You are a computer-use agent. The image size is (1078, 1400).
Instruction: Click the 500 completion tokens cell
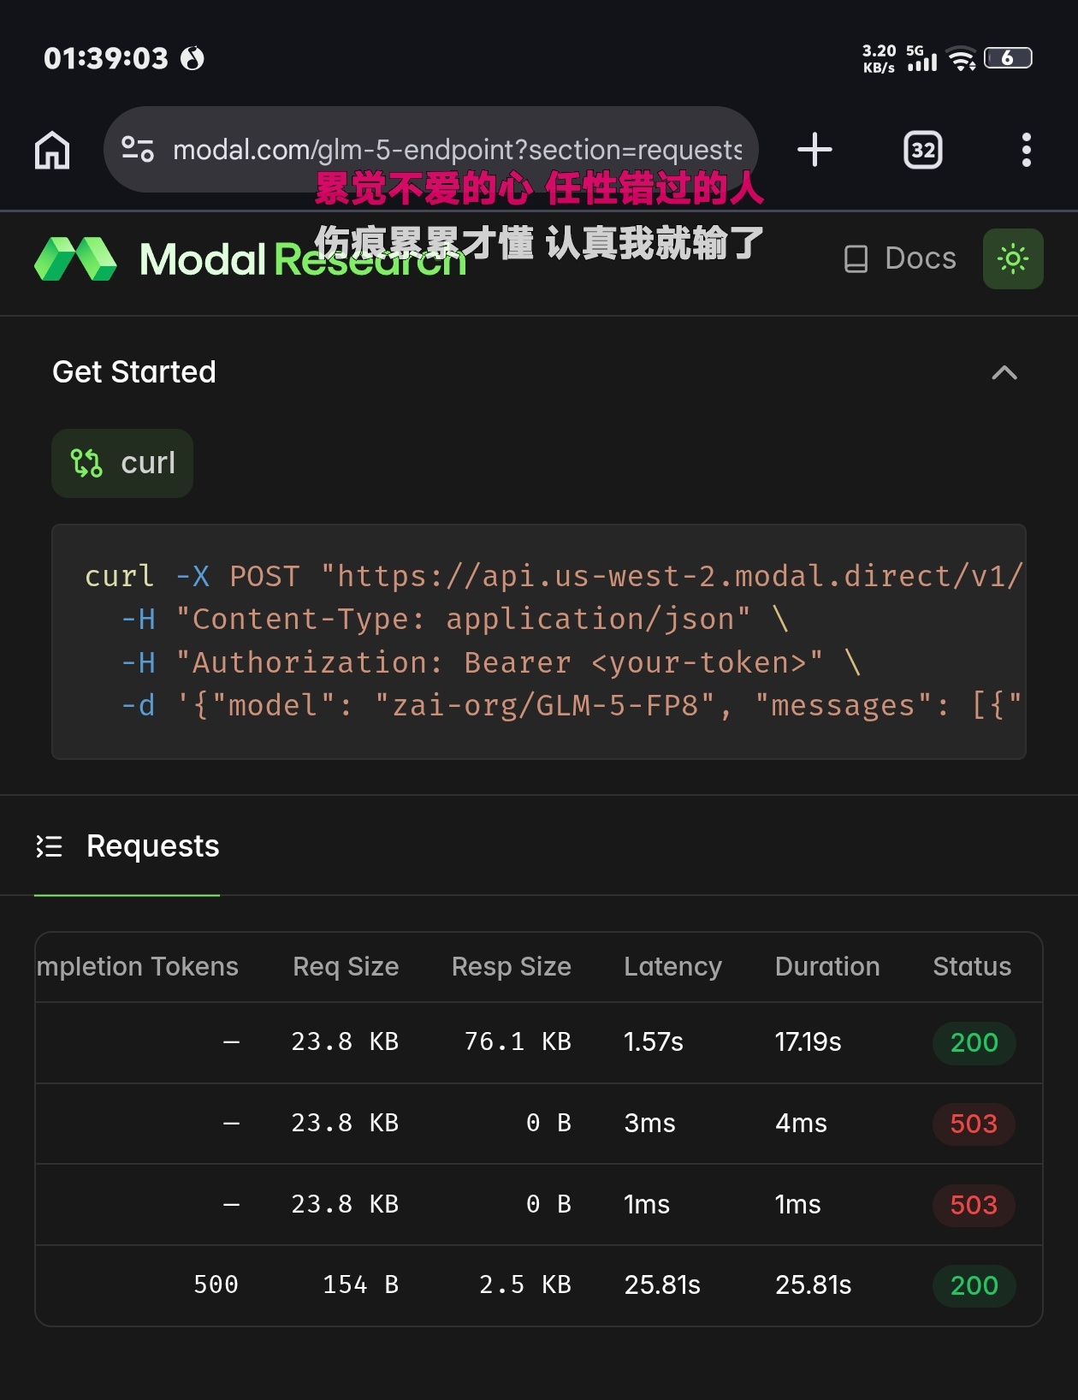[x=216, y=1284]
